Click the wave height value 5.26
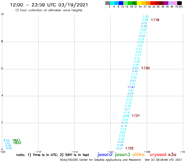Viewport: 185px width, 162px height. click(129, 100)
